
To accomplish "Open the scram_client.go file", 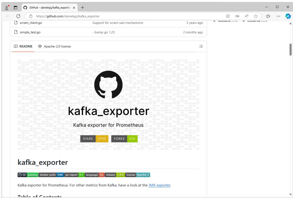I will coord(31,23).
